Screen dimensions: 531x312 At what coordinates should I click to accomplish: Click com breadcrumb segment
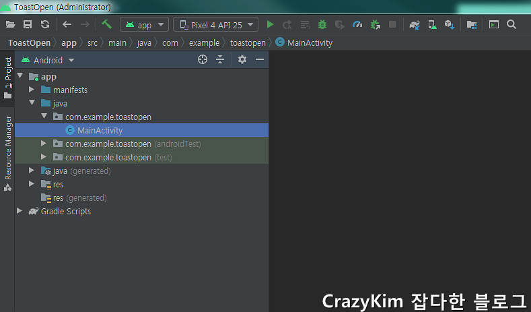click(170, 42)
